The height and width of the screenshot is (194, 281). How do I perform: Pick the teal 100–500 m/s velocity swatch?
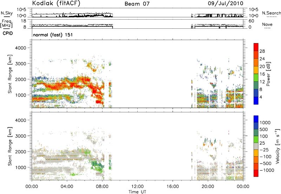pyautogui.click(x=256, y=133)
